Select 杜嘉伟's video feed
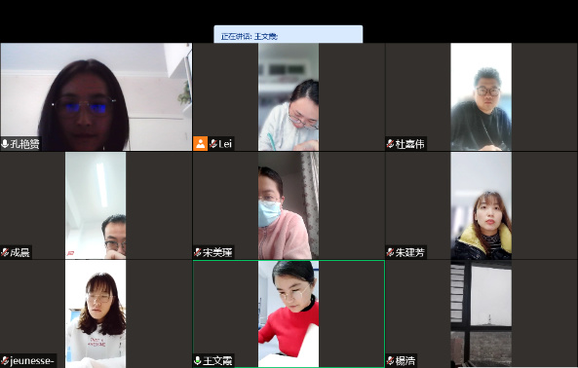This screenshot has width=578, height=368. point(482,96)
